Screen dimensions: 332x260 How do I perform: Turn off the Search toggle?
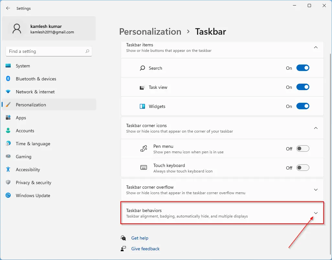click(x=303, y=68)
